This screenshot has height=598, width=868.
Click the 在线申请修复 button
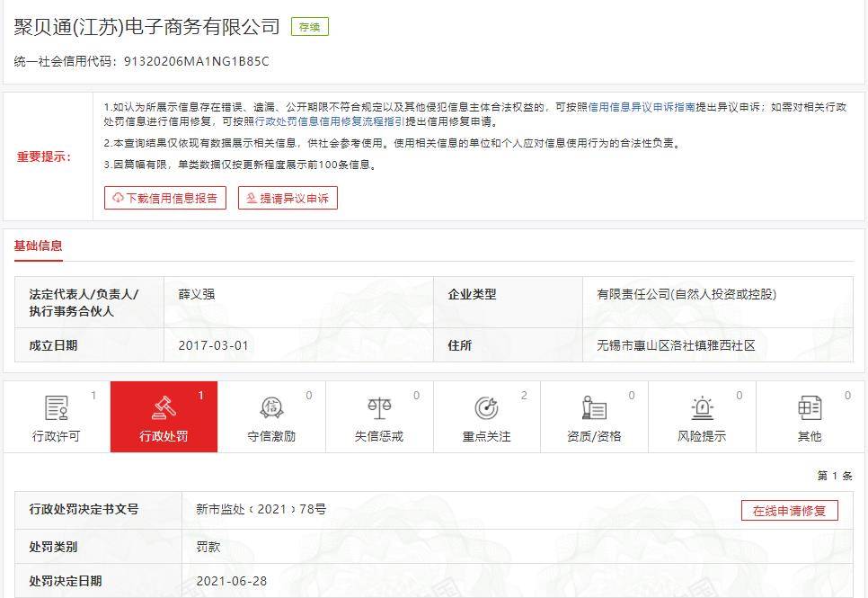click(x=789, y=511)
